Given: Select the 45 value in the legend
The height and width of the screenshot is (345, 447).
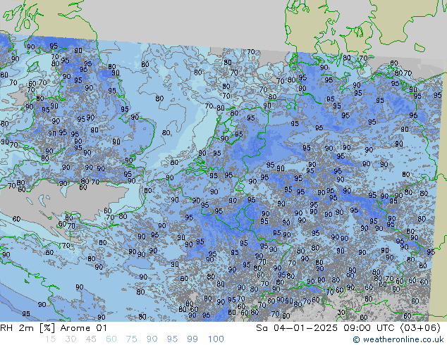Looking at the screenshot, I should (x=91, y=339).
